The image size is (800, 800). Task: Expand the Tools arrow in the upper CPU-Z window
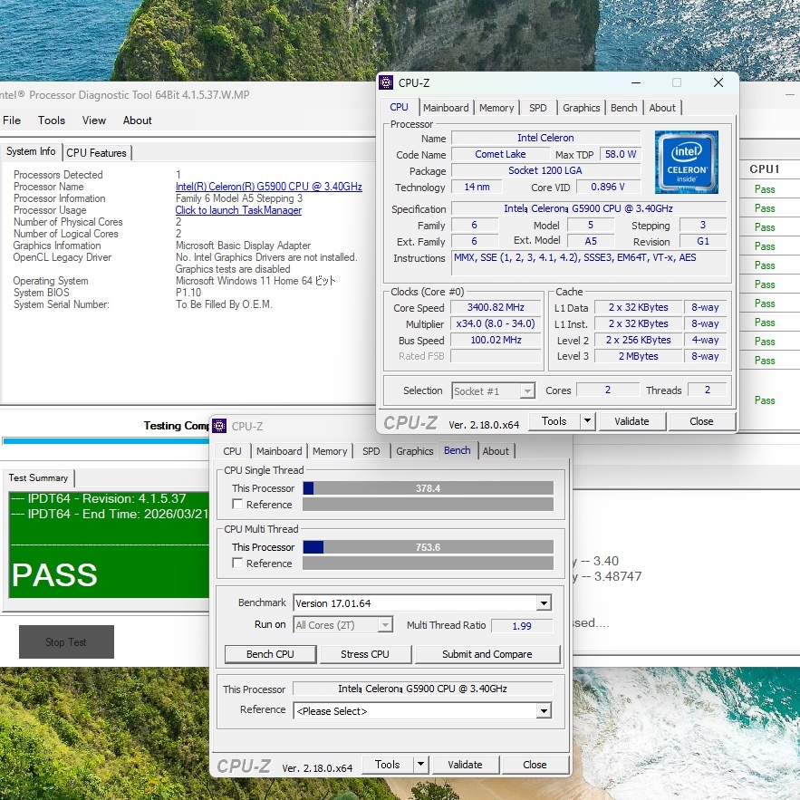[586, 421]
